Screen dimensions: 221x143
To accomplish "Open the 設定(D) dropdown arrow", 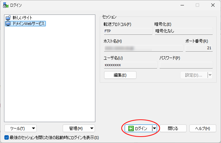I will pos(210,75).
